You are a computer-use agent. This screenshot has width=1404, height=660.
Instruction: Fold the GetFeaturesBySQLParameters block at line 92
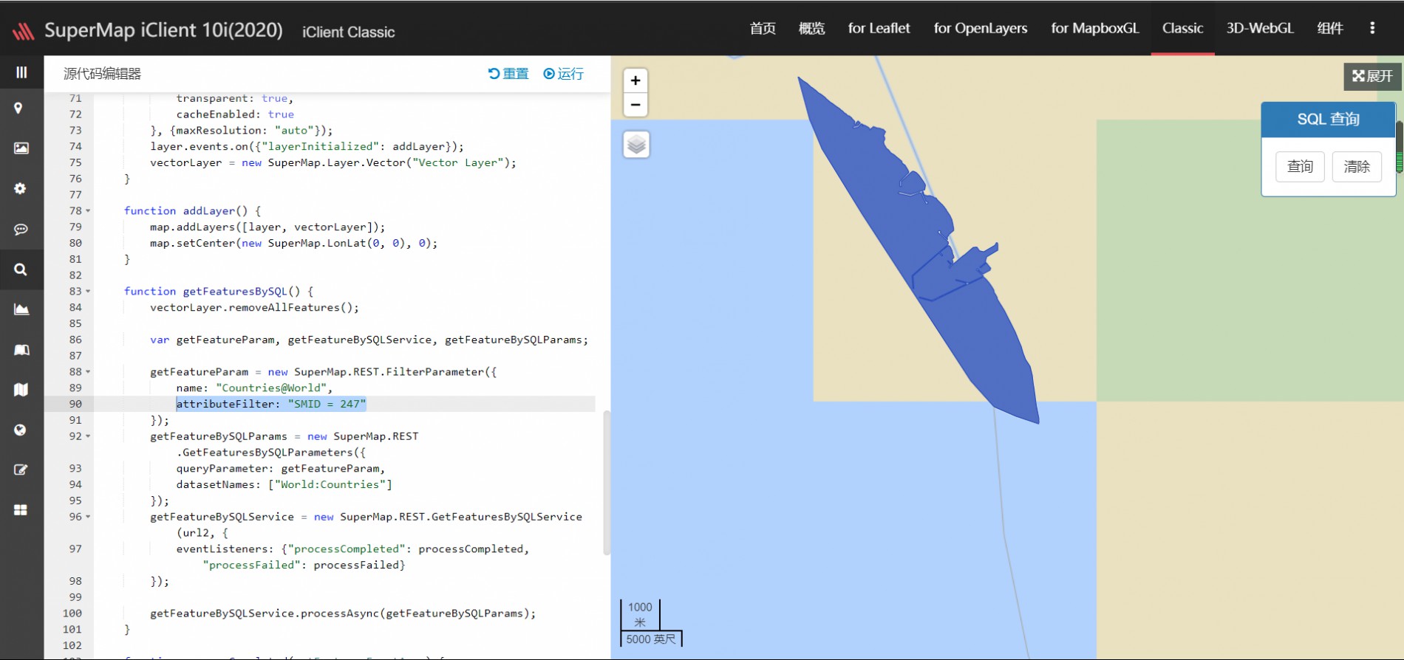(88, 436)
